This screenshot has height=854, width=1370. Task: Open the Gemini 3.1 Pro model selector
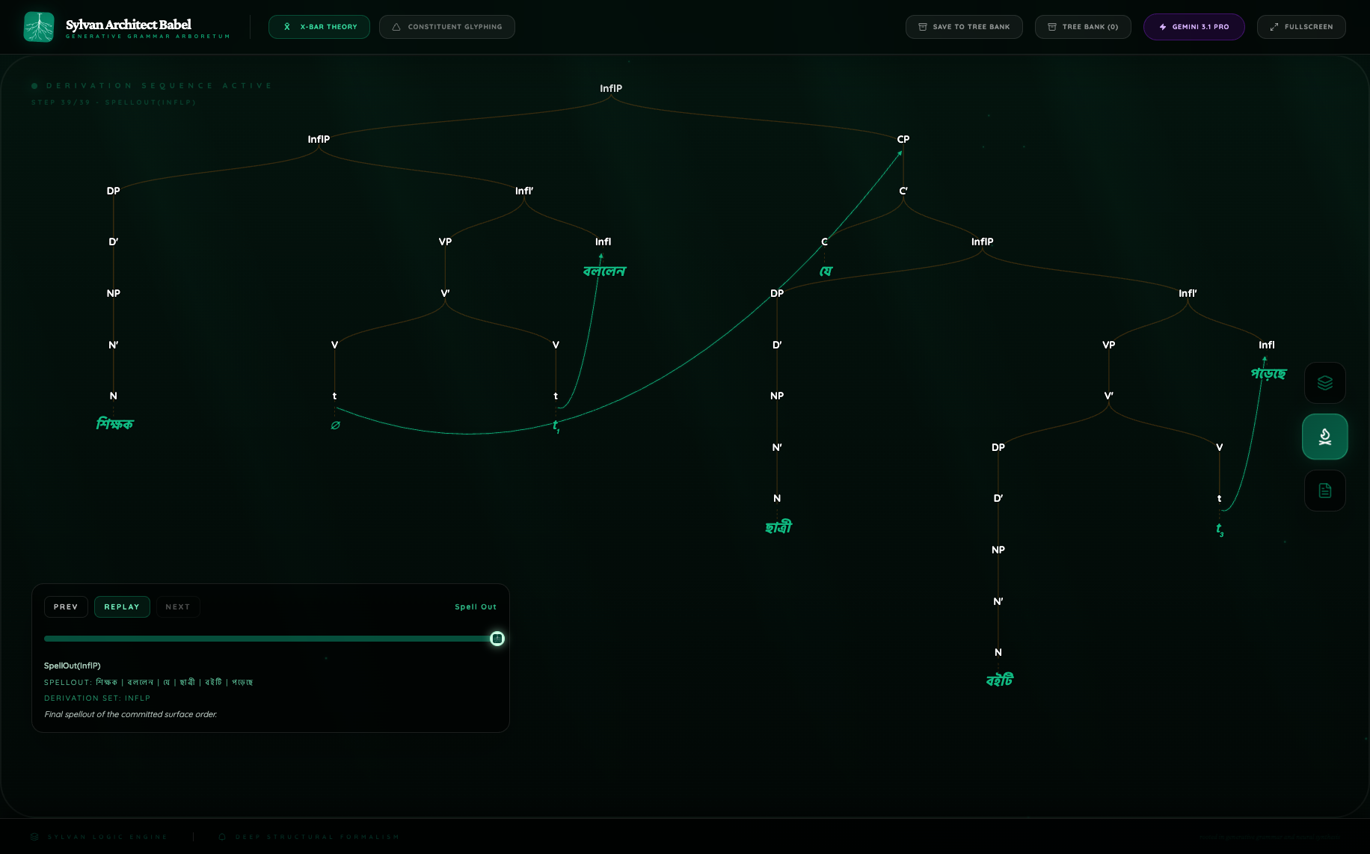[1194, 27]
